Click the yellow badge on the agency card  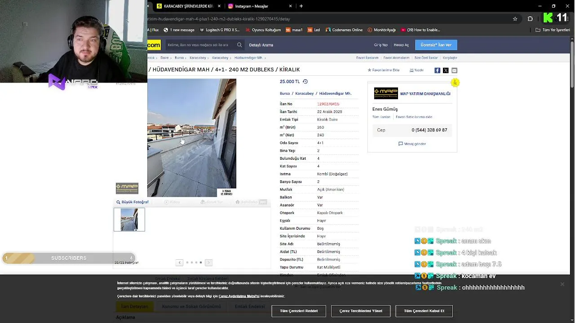click(x=455, y=83)
